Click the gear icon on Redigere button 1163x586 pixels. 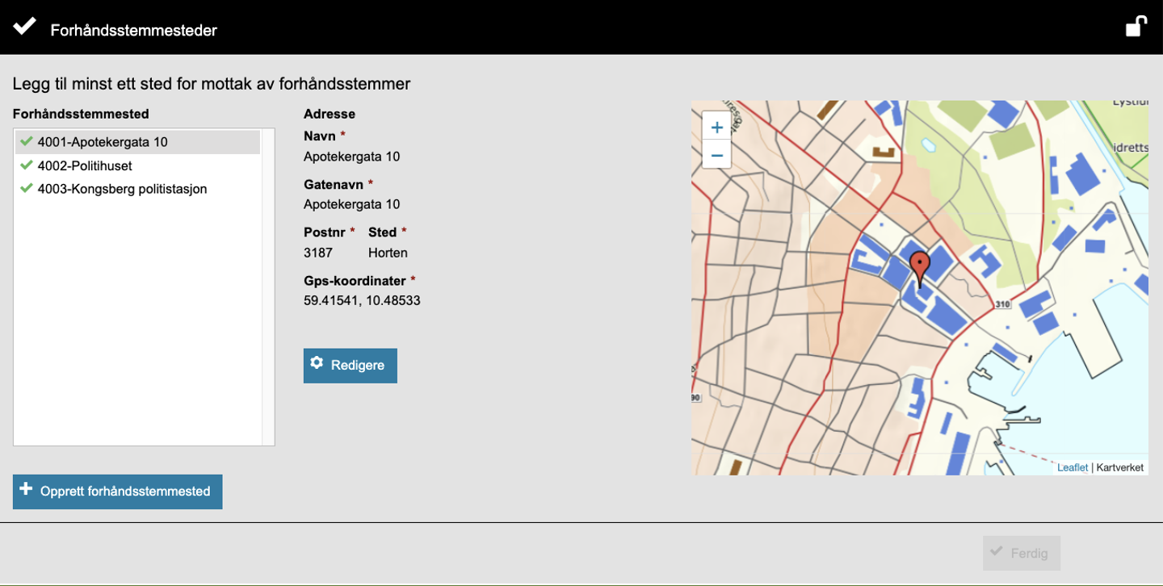tap(317, 364)
